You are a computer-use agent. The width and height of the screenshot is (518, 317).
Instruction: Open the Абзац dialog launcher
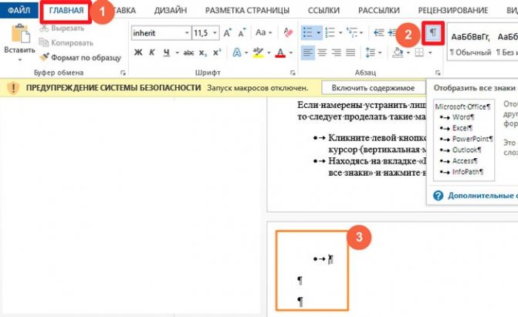click(438, 73)
